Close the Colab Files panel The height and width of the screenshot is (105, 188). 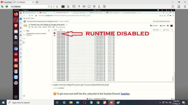49,31
